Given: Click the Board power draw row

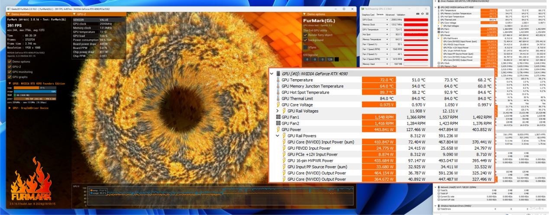Looking at the screenshot, I should coord(99,44).
